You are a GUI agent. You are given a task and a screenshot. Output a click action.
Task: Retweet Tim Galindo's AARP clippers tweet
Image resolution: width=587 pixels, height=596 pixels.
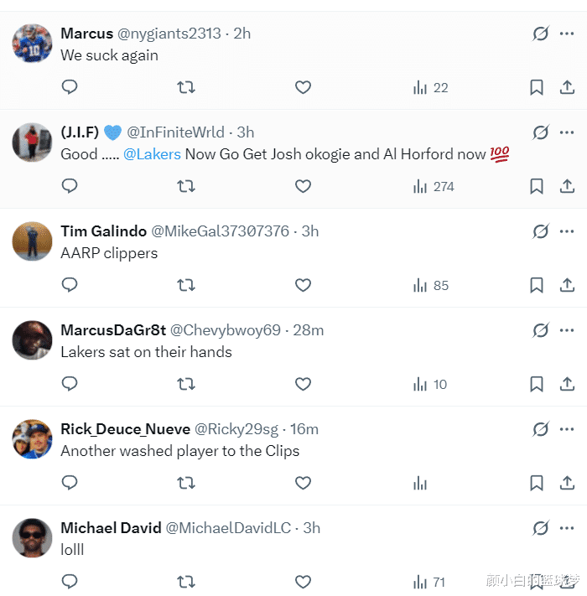(x=186, y=285)
